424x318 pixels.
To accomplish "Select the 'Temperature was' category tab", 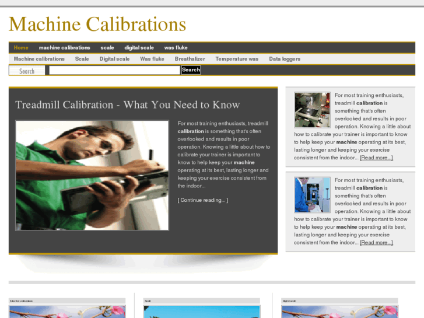I will point(236,59).
